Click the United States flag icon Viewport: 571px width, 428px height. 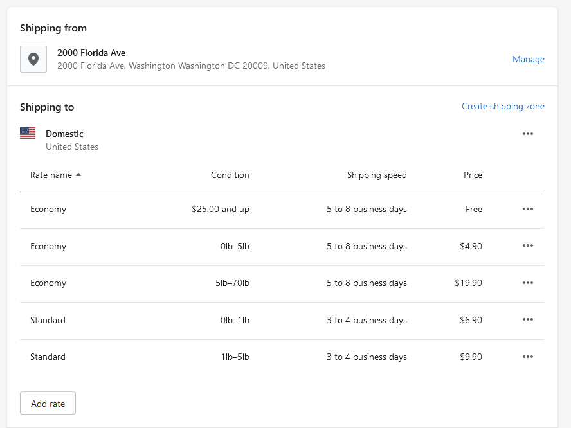28,134
